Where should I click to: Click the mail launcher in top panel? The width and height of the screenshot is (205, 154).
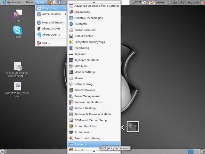point(55,2)
